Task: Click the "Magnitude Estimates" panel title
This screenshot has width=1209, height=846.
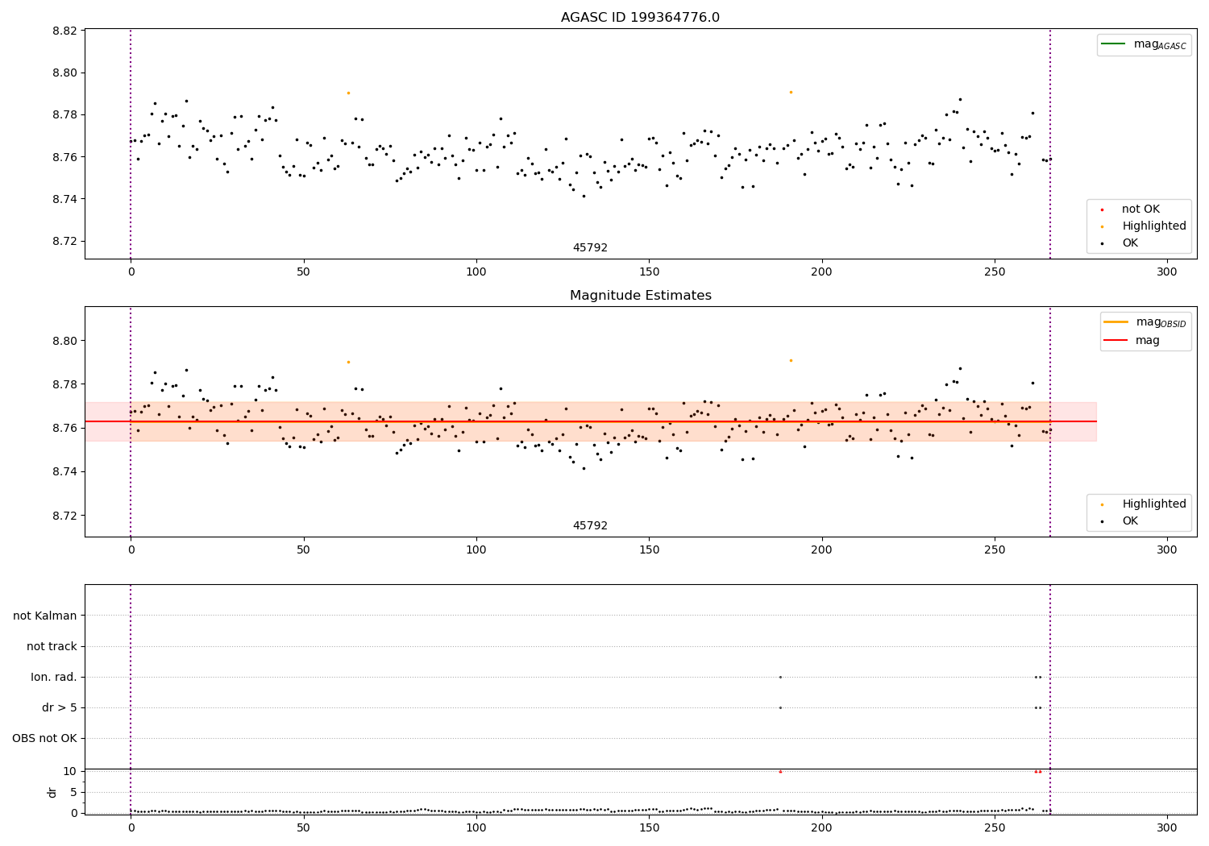Action: click(640, 296)
